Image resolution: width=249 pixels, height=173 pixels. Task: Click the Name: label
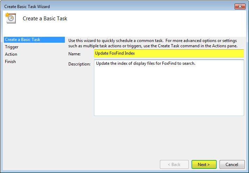tap(74, 54)
